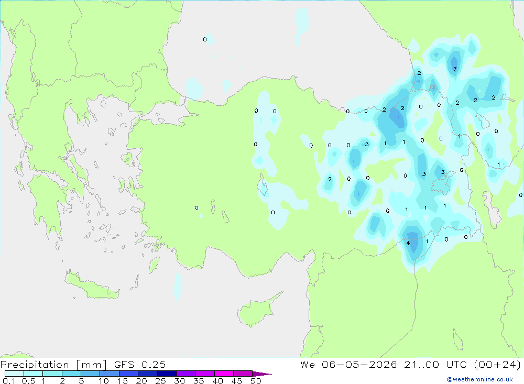Click the '0.5' legend scale label
This screenshot has height=384, width=524.
(x=28, y=381)
